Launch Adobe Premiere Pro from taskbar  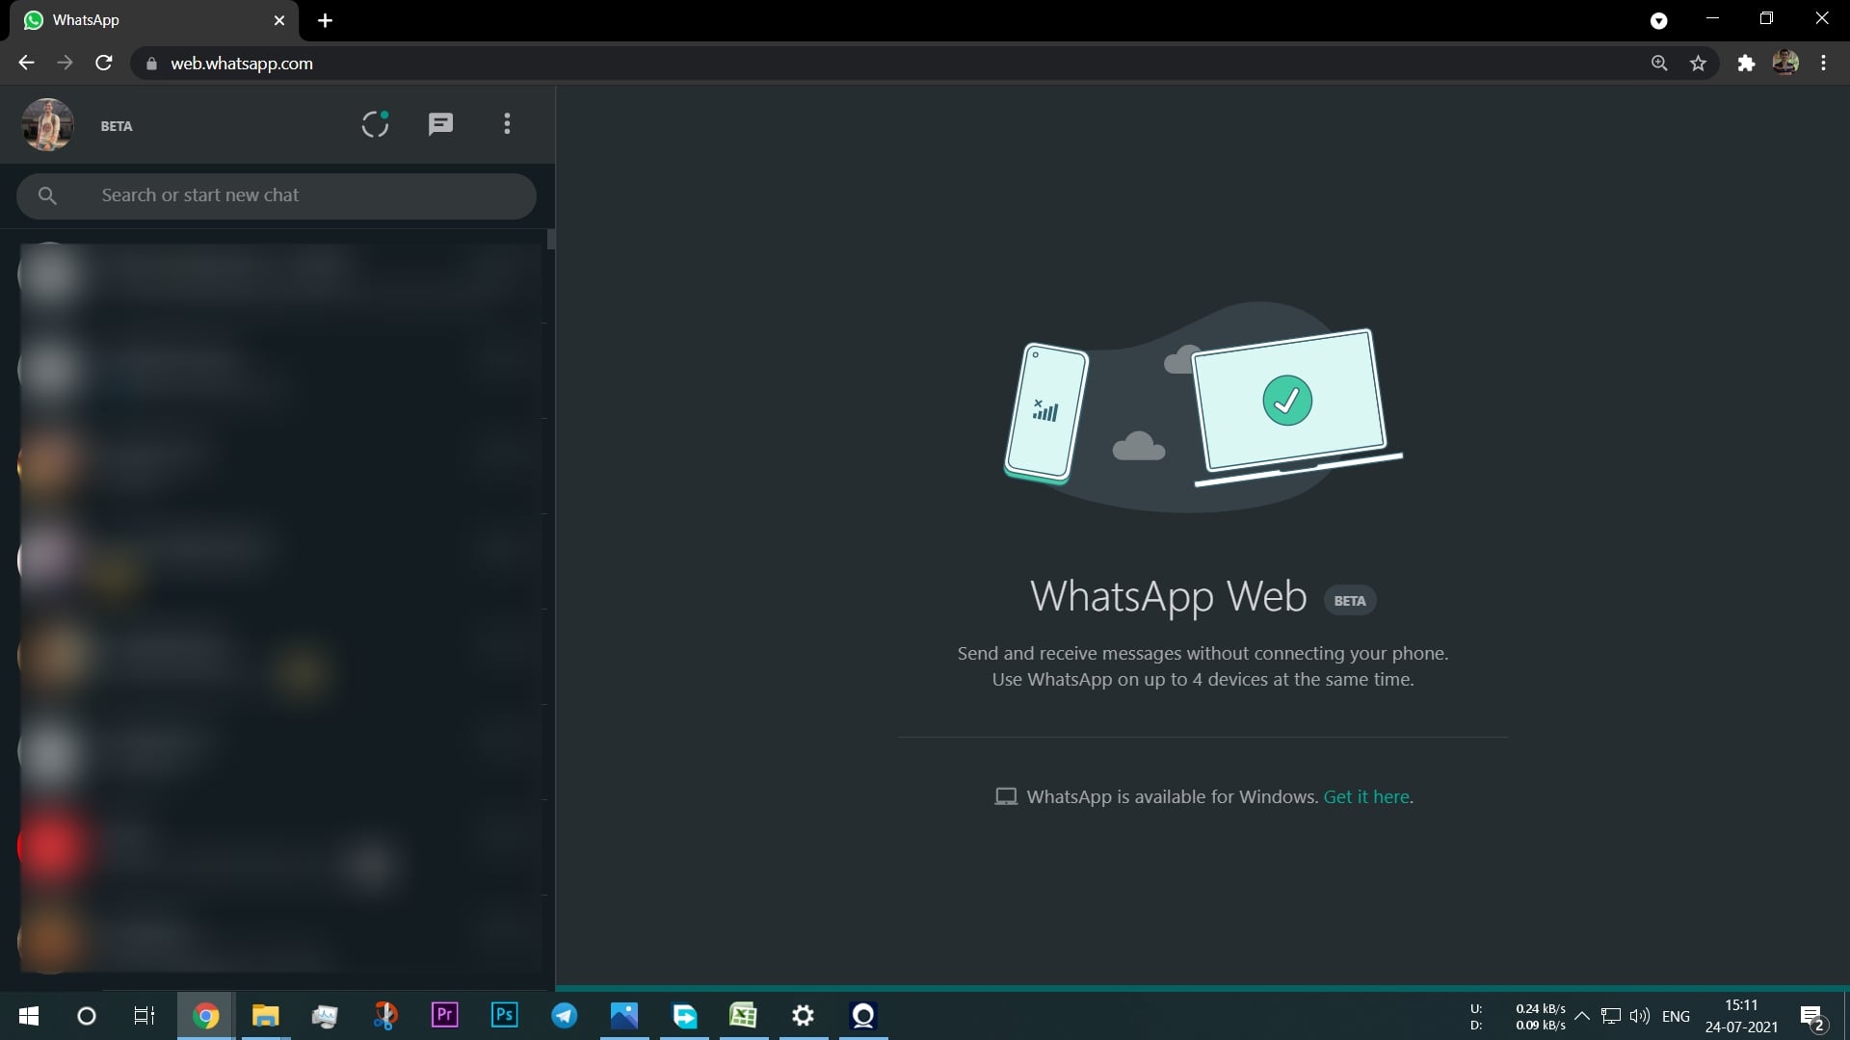tap(444, 1015)
